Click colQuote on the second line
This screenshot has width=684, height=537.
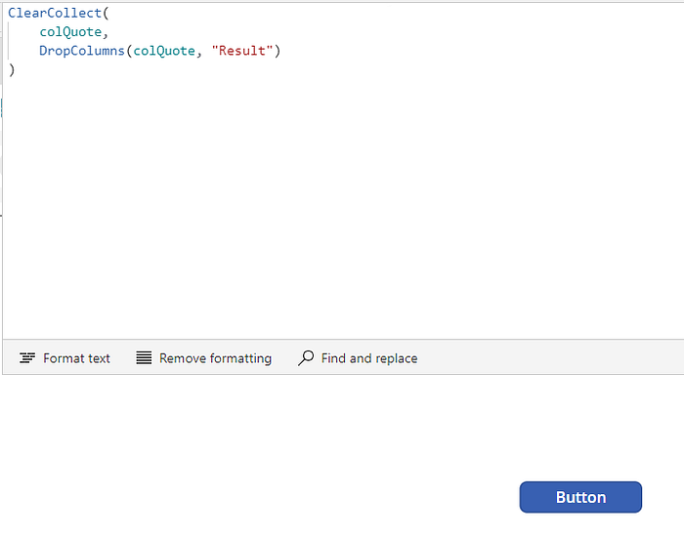point(70,32)
